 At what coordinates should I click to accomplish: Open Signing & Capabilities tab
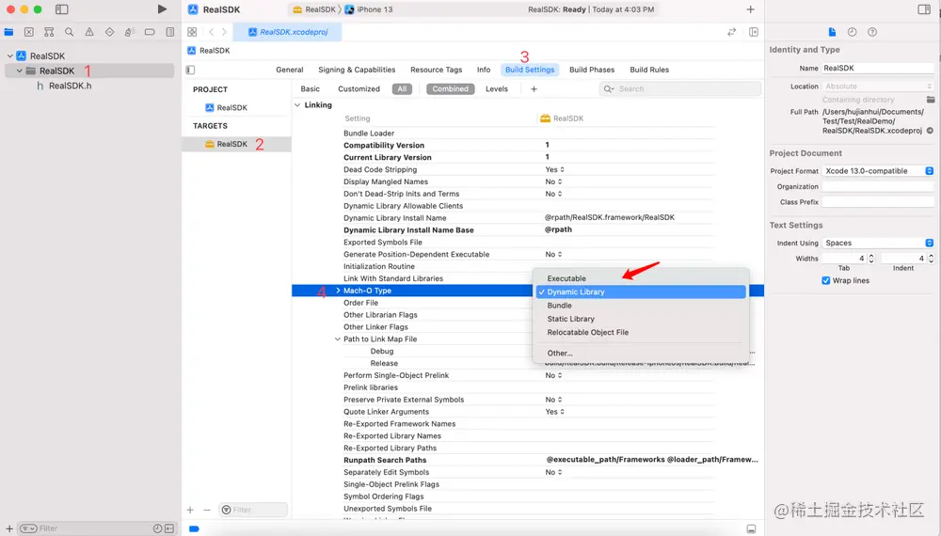(x=357, y=70)
